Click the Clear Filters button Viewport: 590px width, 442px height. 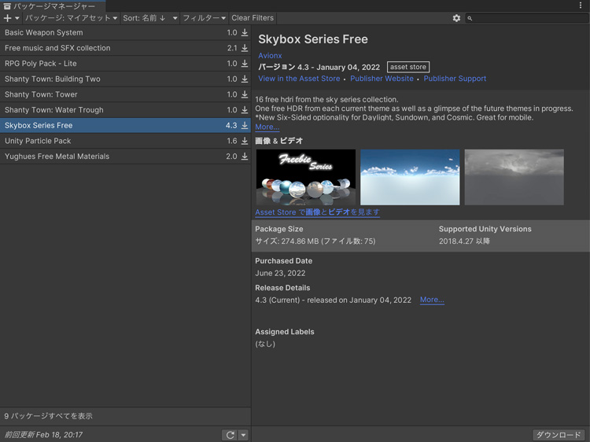(x=253, y=18)
